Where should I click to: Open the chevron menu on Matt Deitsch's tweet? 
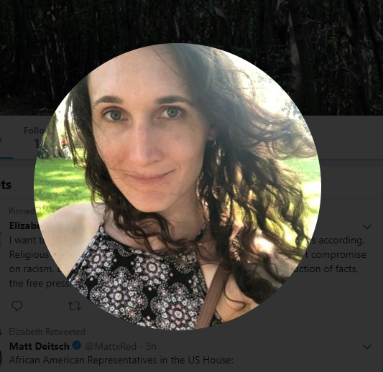pos(367,347)
